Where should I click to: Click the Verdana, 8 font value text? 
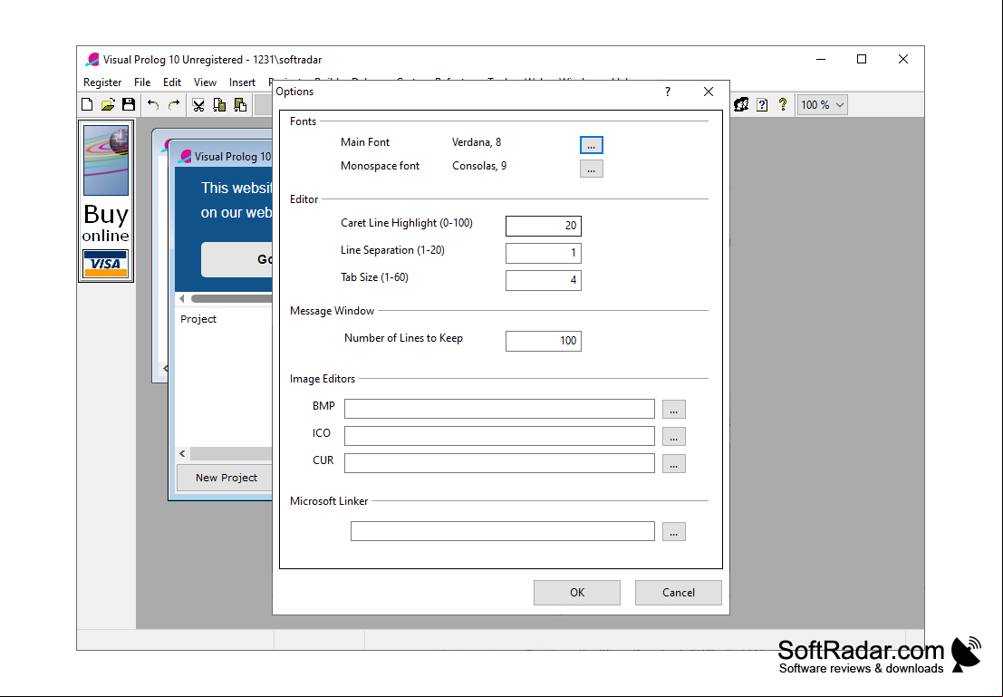pos(477,142)
